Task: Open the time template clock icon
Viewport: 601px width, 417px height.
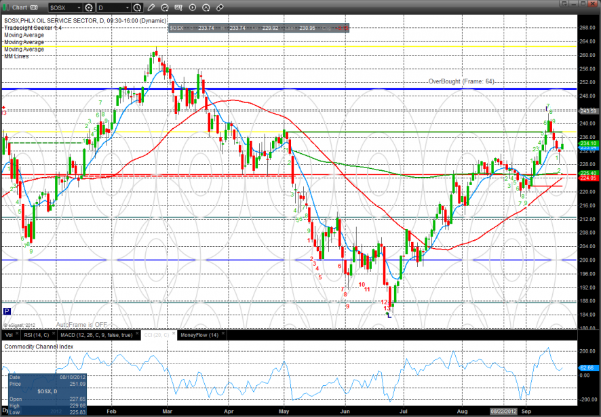Action: point(137,7)
